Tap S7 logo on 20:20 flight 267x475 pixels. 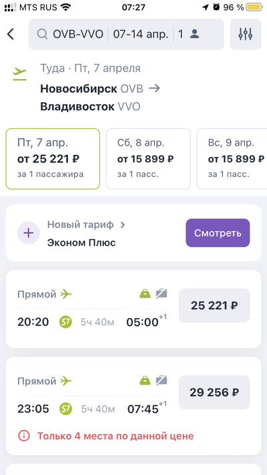[65, 322]
